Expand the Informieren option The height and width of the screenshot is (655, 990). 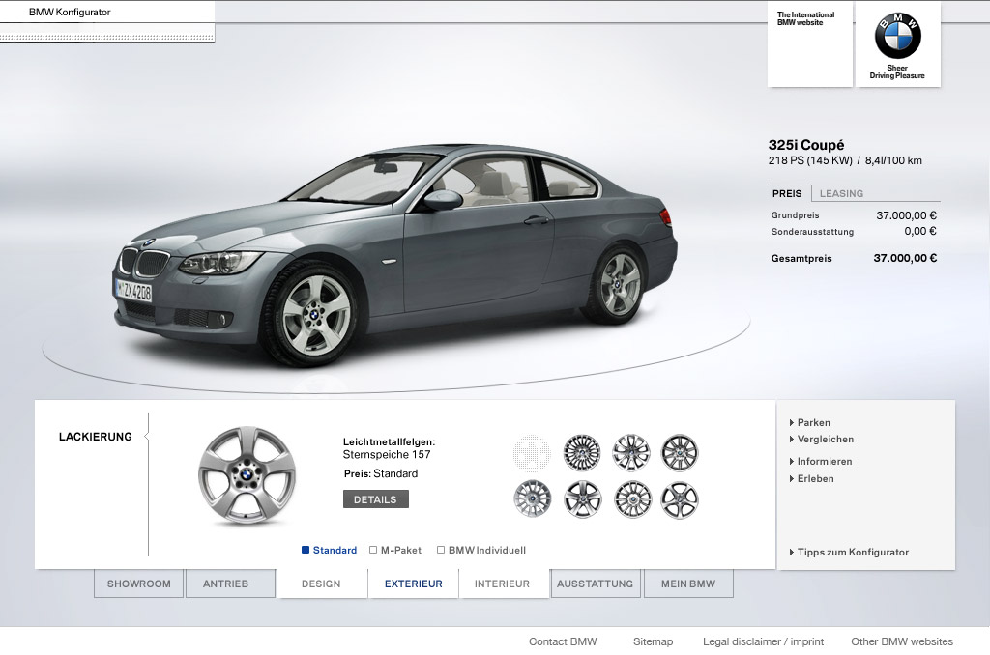coord(821,461)
